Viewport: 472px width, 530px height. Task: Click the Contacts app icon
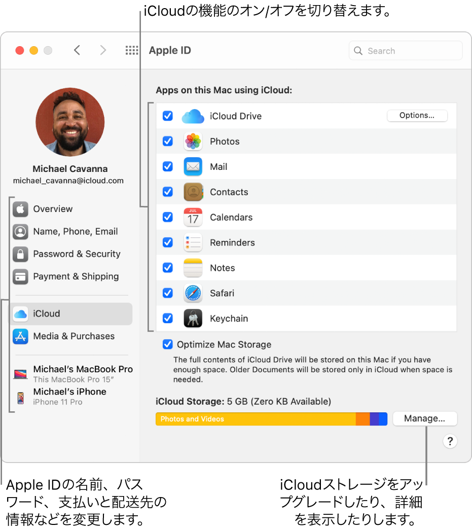click(x=193, y=192)
